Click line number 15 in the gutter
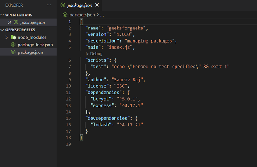This screenshot has width=257, height=167. pyautogui.click(x=69, y=118)
